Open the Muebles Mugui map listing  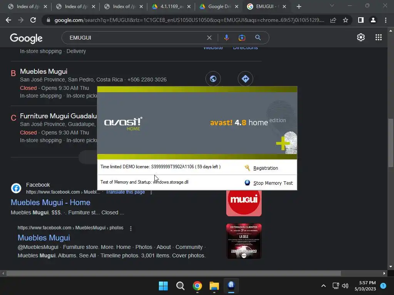pos(43,71)
